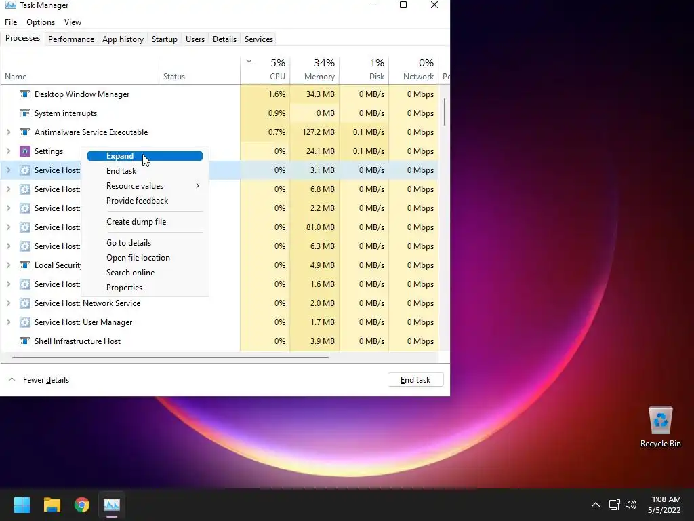Click the gear icon of the 6.8 MB Service Host
Image resolution: width=694 pixels, height=521 pixels.
[25, 189]
